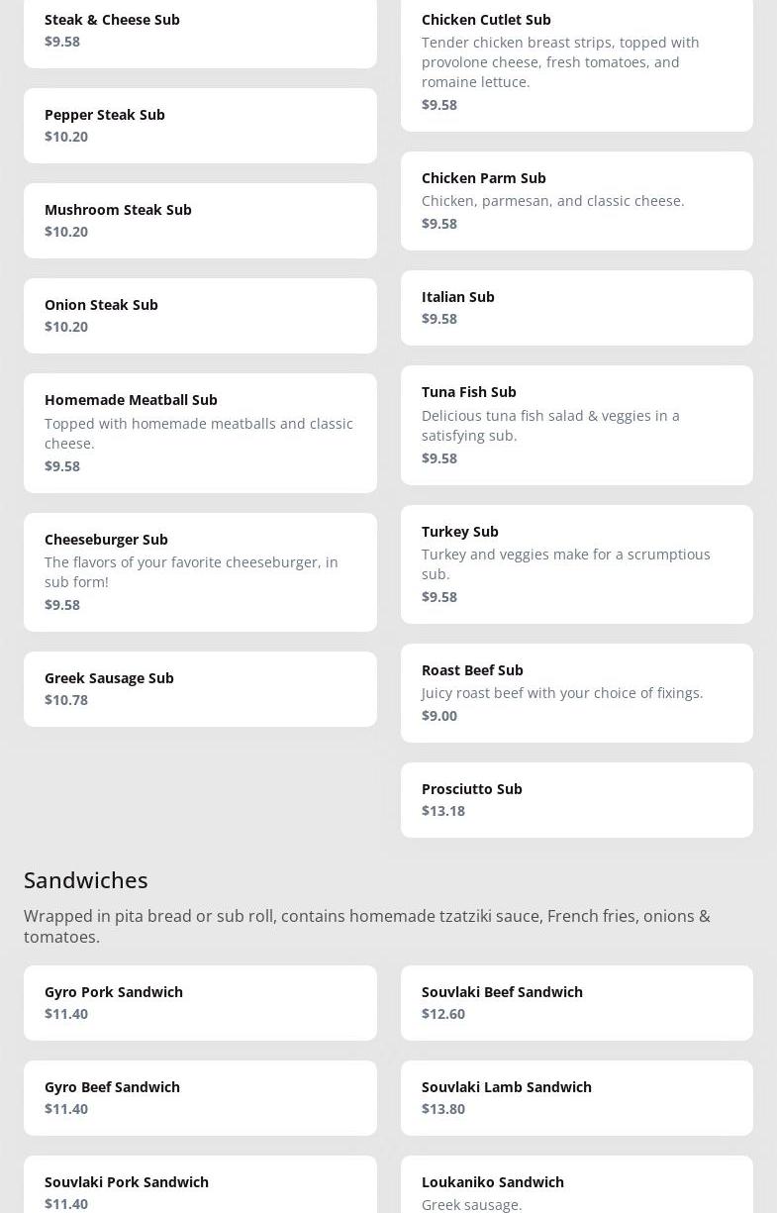
Task: Open the Souvlaki Pork Sandwich card
Action: click(x=200, y=1188)
